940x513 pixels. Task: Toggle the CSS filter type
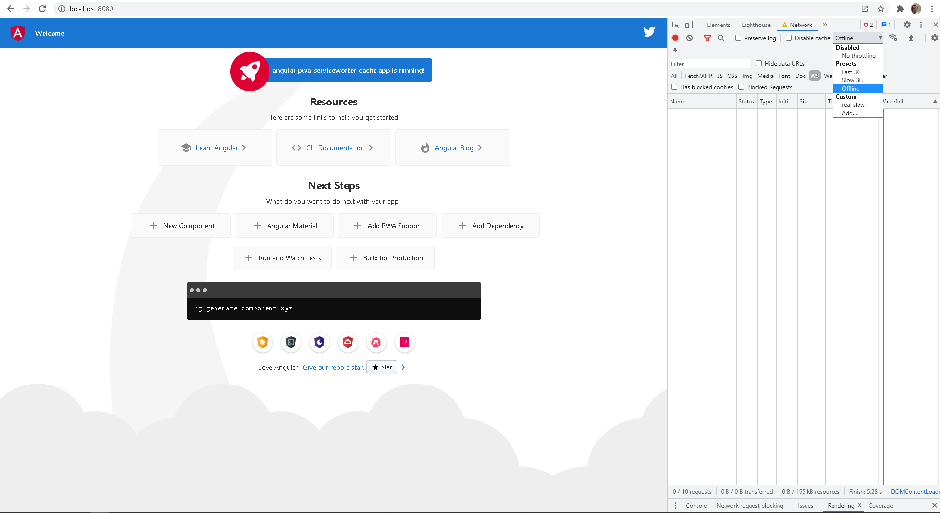point(732,76)
